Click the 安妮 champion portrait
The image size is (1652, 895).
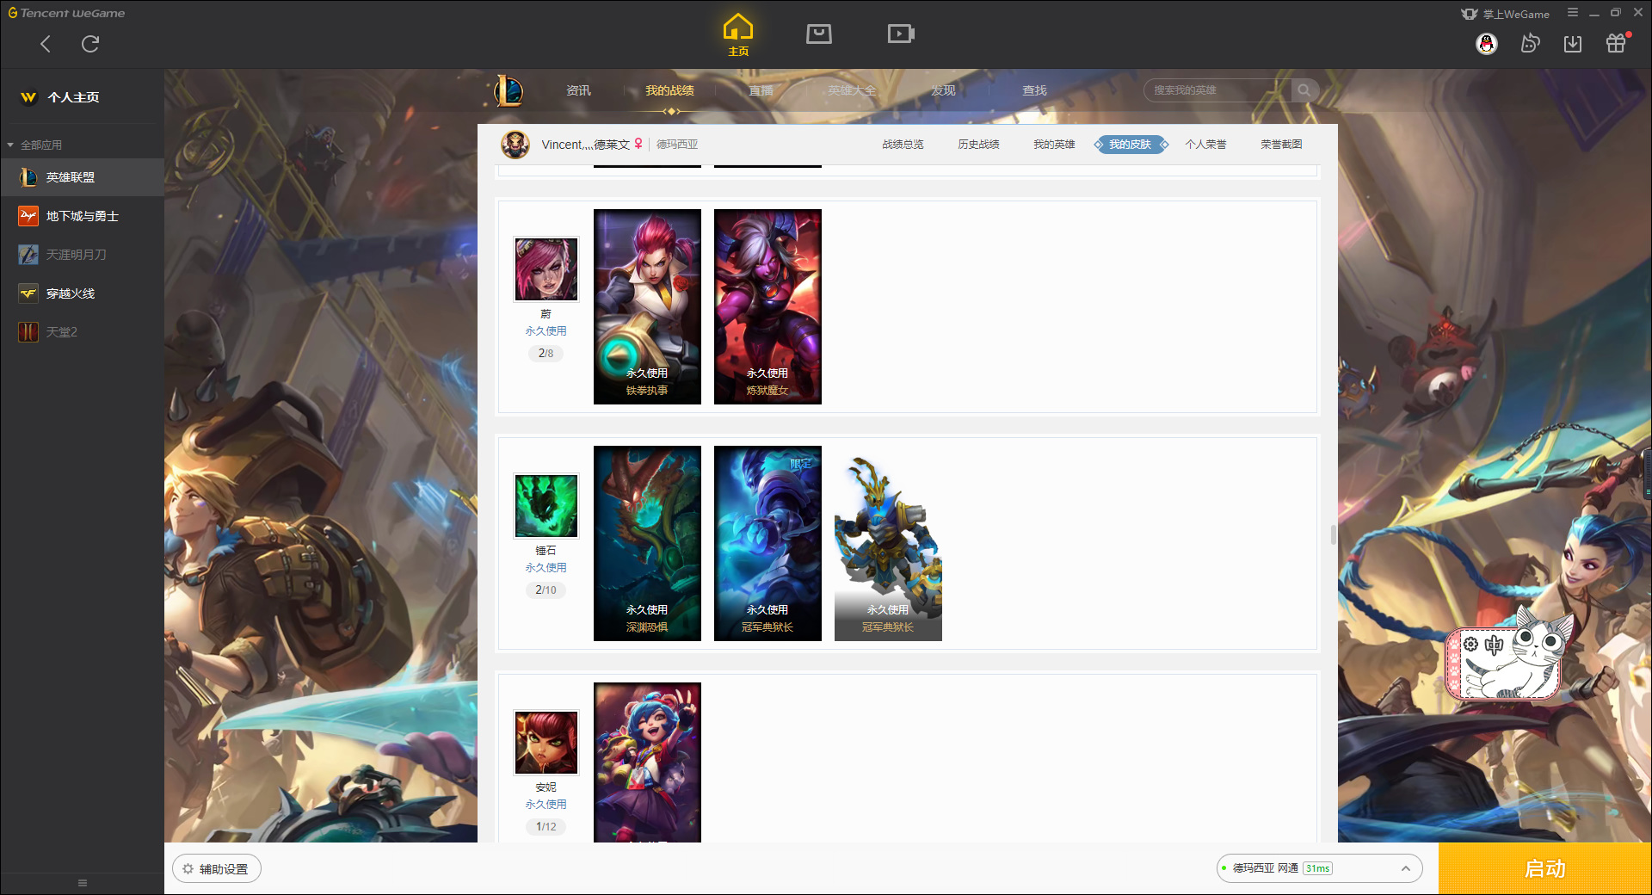546,743
